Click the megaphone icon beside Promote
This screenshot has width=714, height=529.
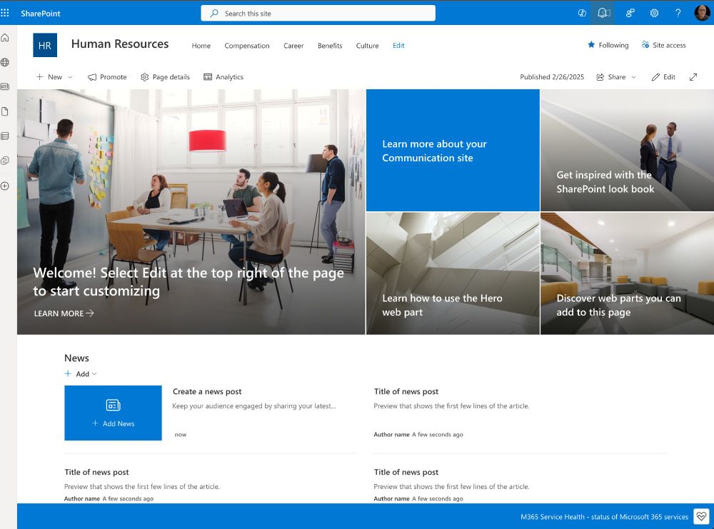click(92, 77)
